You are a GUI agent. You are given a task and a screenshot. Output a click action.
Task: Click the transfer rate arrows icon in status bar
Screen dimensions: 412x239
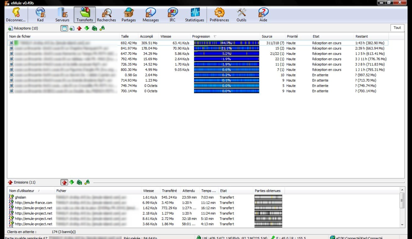pyautogui.click(x=273, y=237)
